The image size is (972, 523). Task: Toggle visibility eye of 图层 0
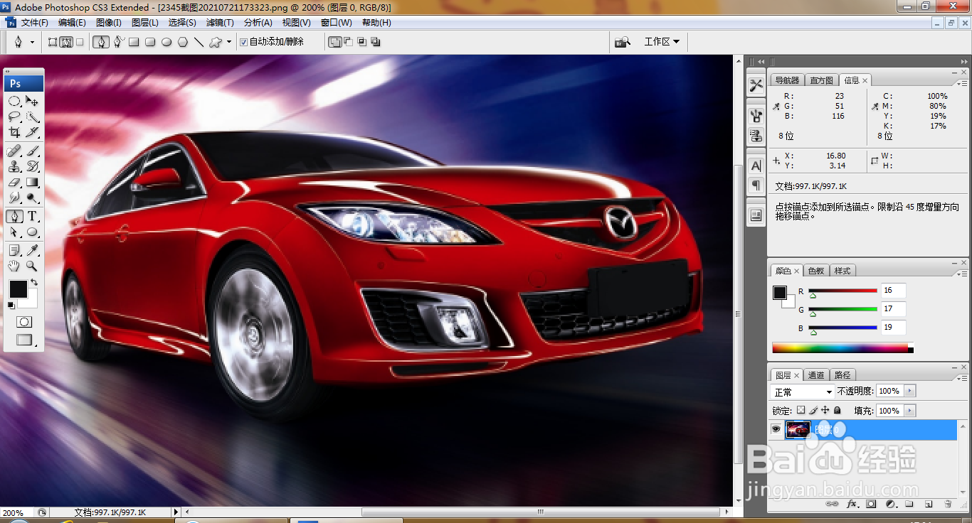tap(776, 429)
